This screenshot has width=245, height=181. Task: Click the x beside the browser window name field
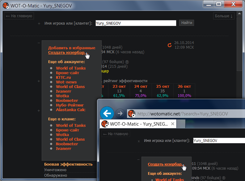tap(139, 141)
